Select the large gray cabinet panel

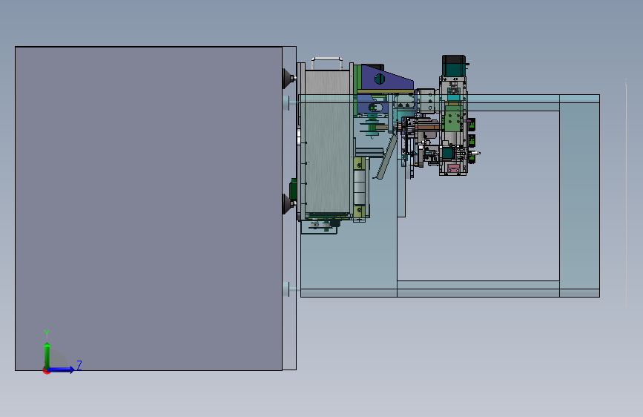point(148,208)
